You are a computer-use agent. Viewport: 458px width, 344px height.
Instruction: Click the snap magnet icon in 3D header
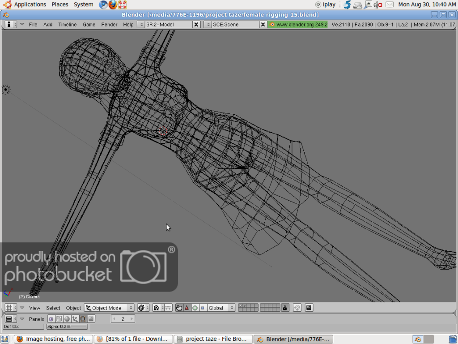tap(297, 308)
